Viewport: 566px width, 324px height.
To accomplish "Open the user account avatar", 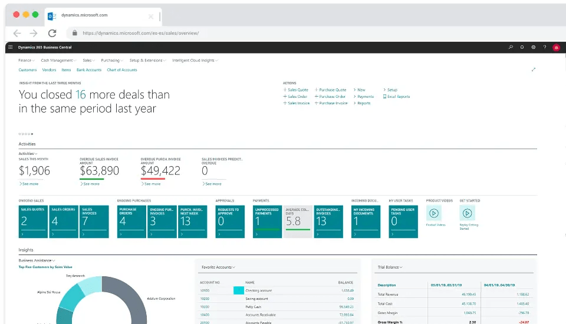I will click(555, 47).
